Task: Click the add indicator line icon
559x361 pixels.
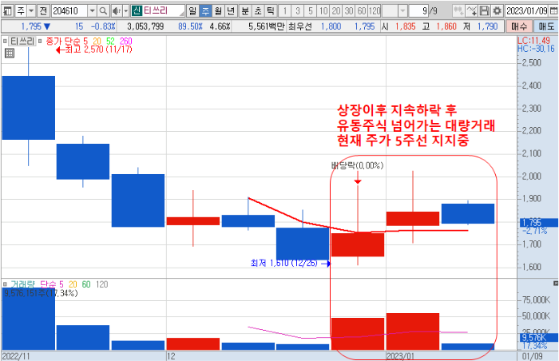Action: click(x=471, y=11)
